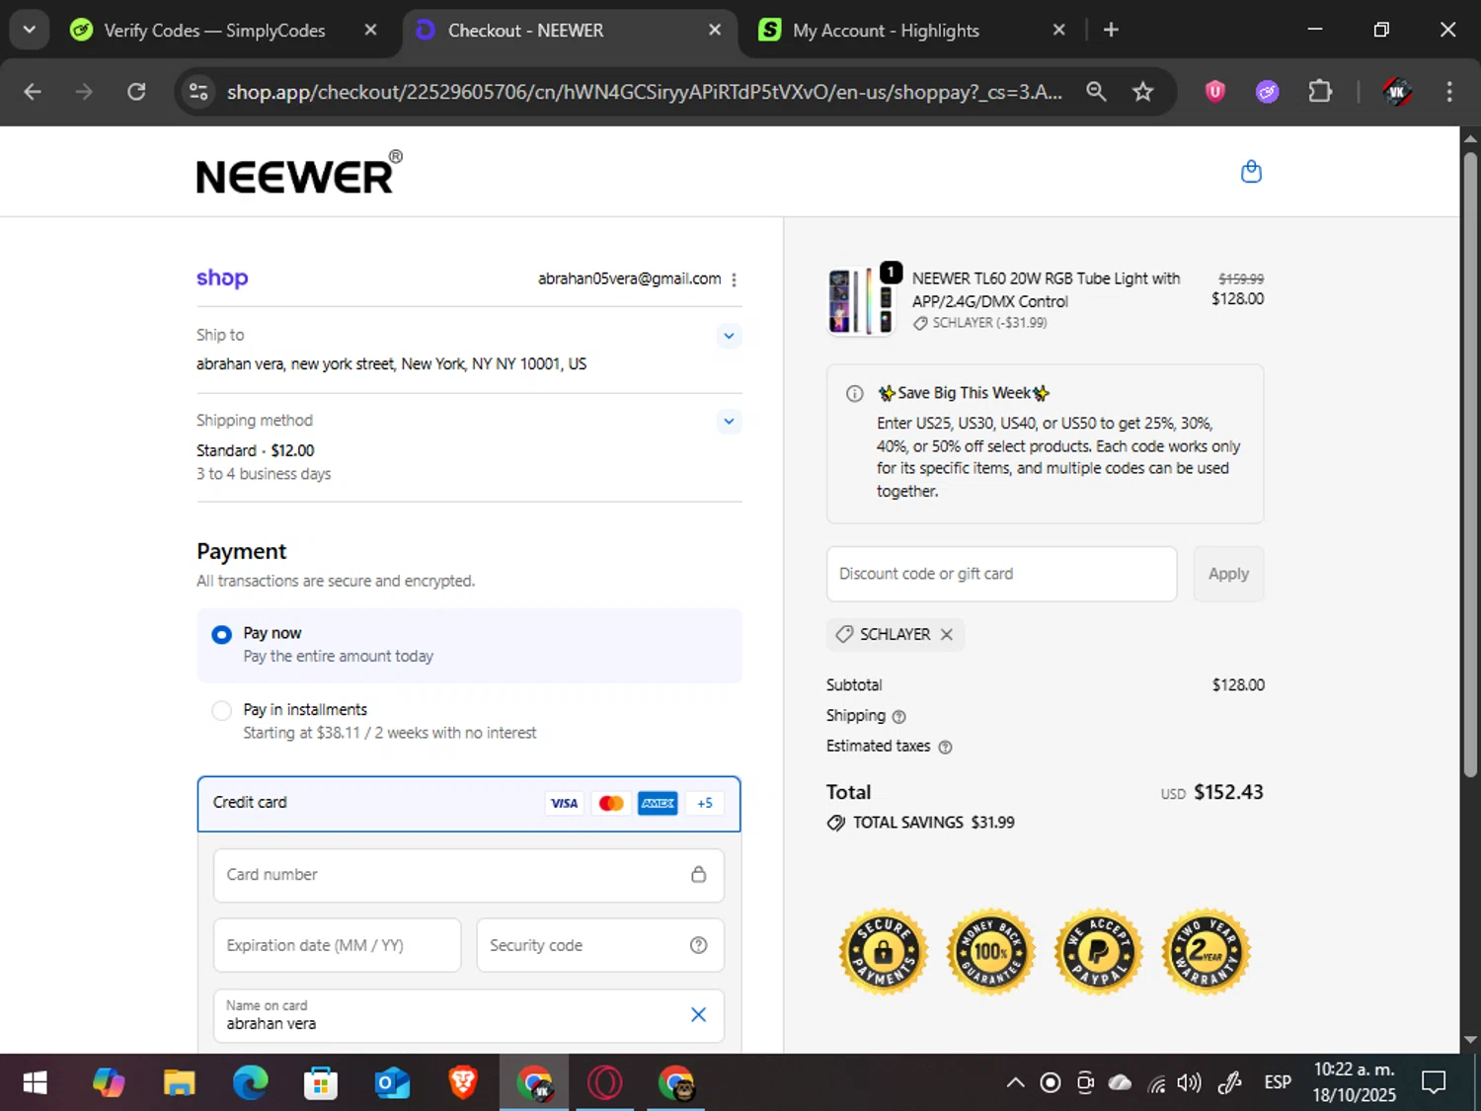1481x1111 pixels.
Task: Open browser zoom magnifier icon
Action: (1096, 92)
